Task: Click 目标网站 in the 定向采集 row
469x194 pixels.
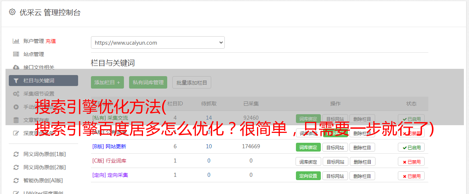Action: point(335,176)
